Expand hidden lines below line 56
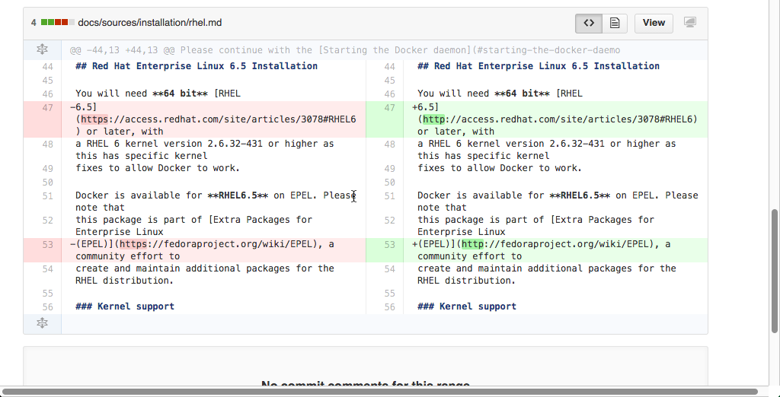Screen dimensions: 780x397 click(43, 323)
